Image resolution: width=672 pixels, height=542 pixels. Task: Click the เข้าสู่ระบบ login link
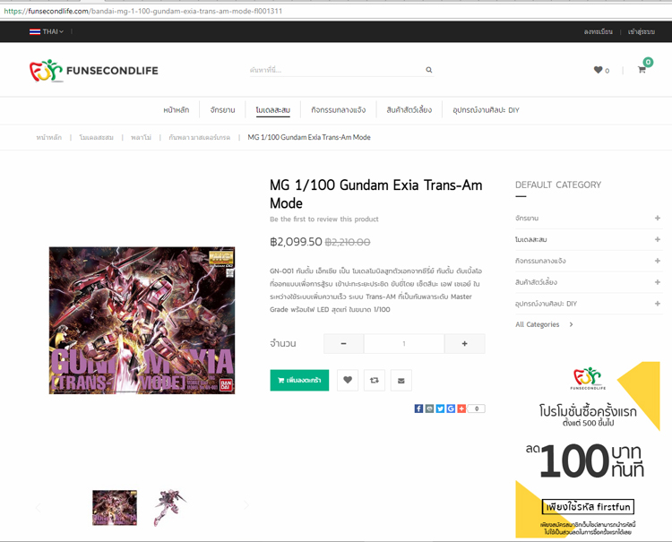coord(642,31)
